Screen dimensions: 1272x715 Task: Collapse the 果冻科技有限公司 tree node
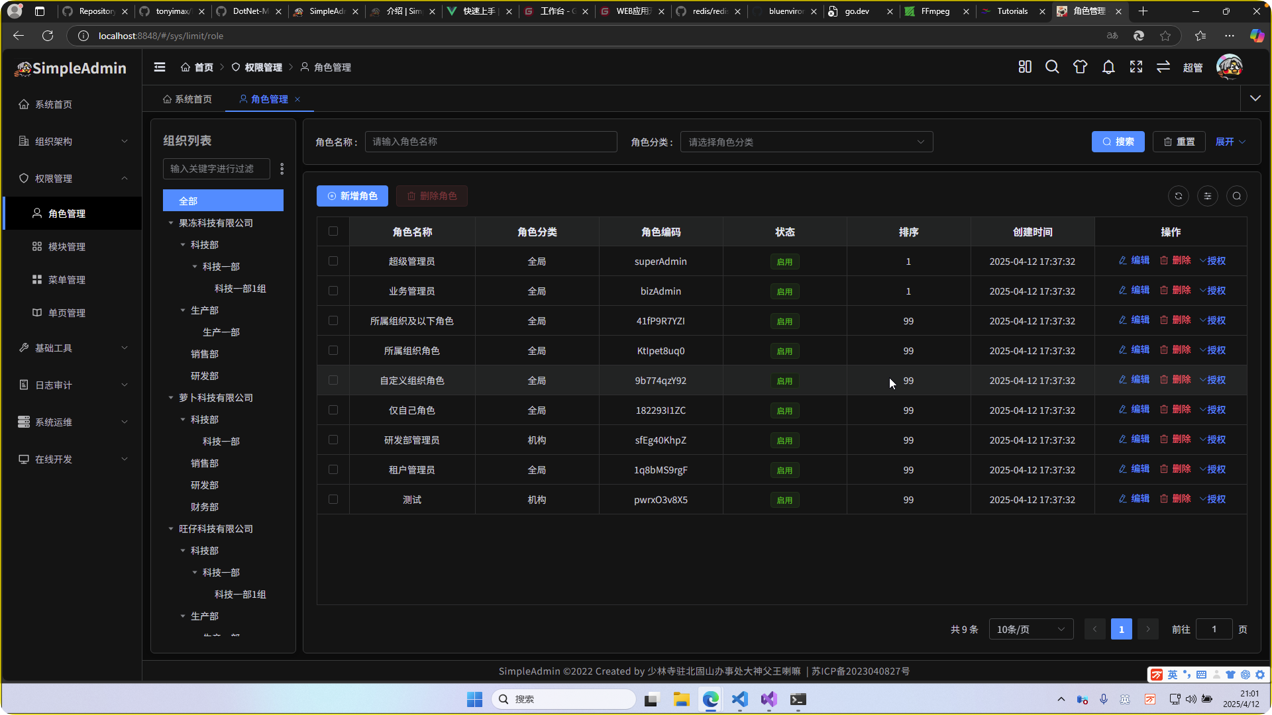(171, 223)
